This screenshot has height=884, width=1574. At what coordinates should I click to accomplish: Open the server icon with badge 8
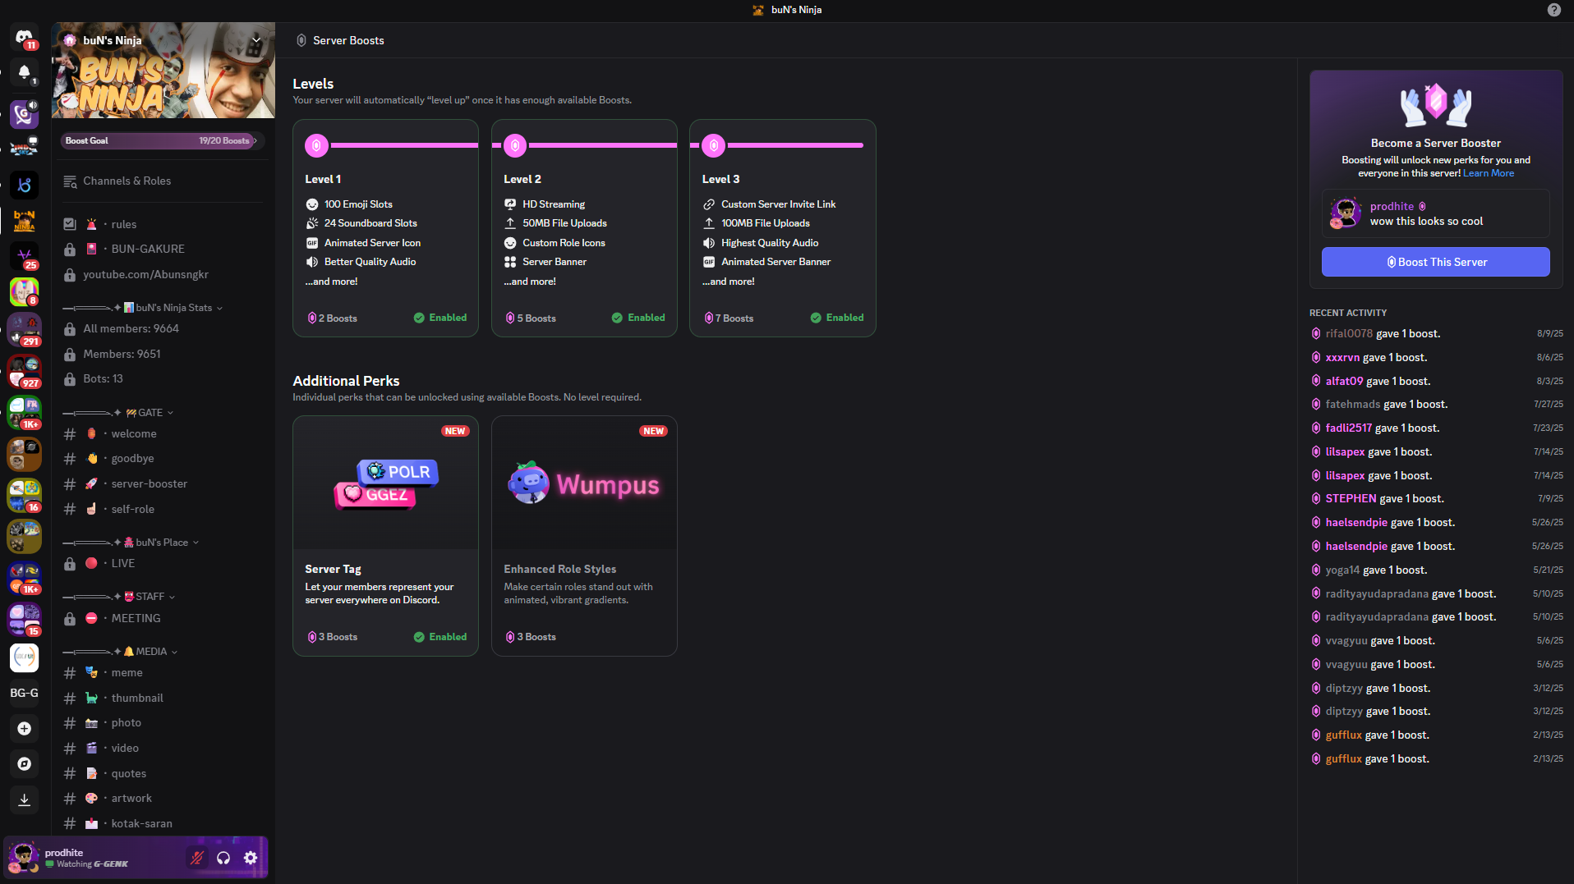click(x=24, y=291)
